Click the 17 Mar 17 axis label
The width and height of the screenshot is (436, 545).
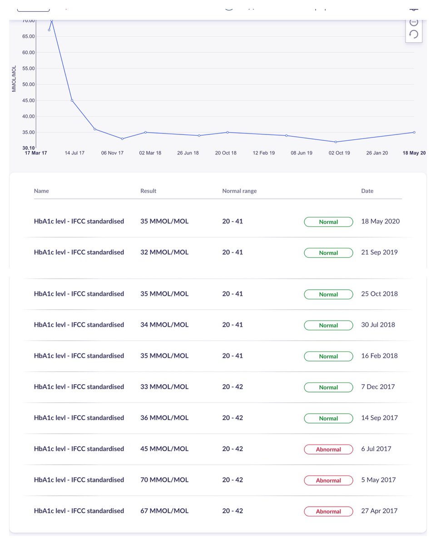coord(35,153)
